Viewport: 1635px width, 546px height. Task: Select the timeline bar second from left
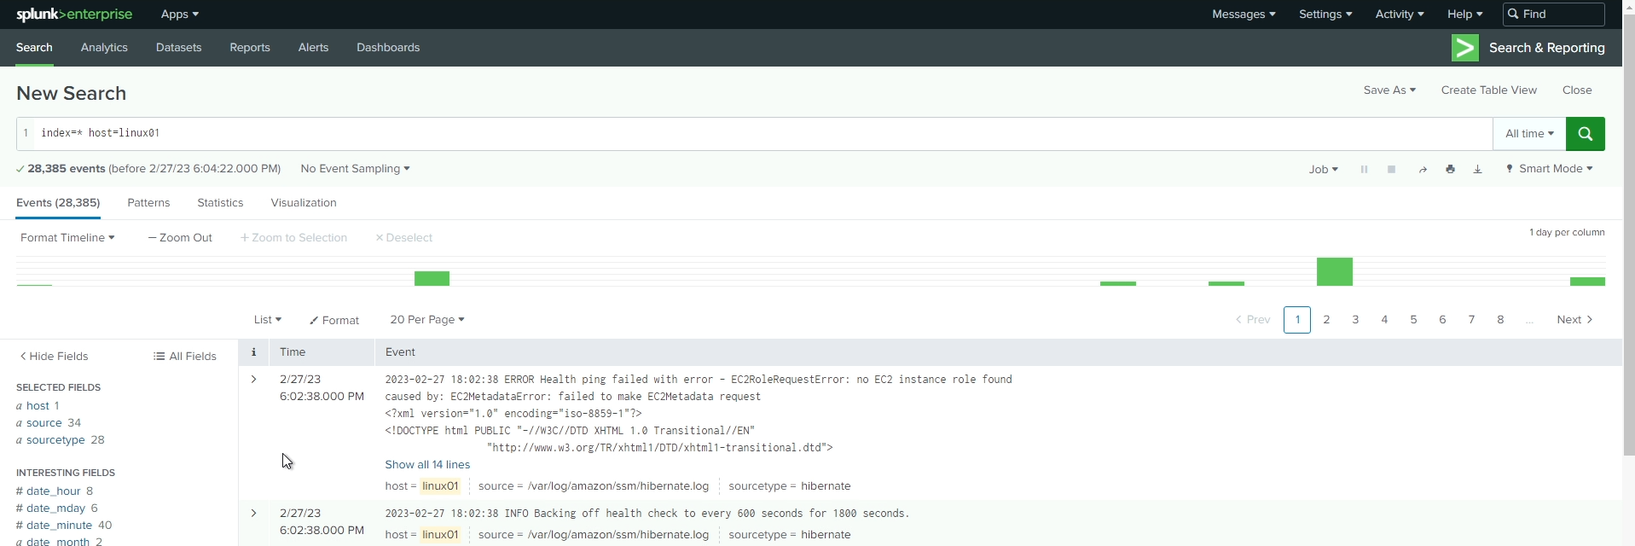point(432,278)
